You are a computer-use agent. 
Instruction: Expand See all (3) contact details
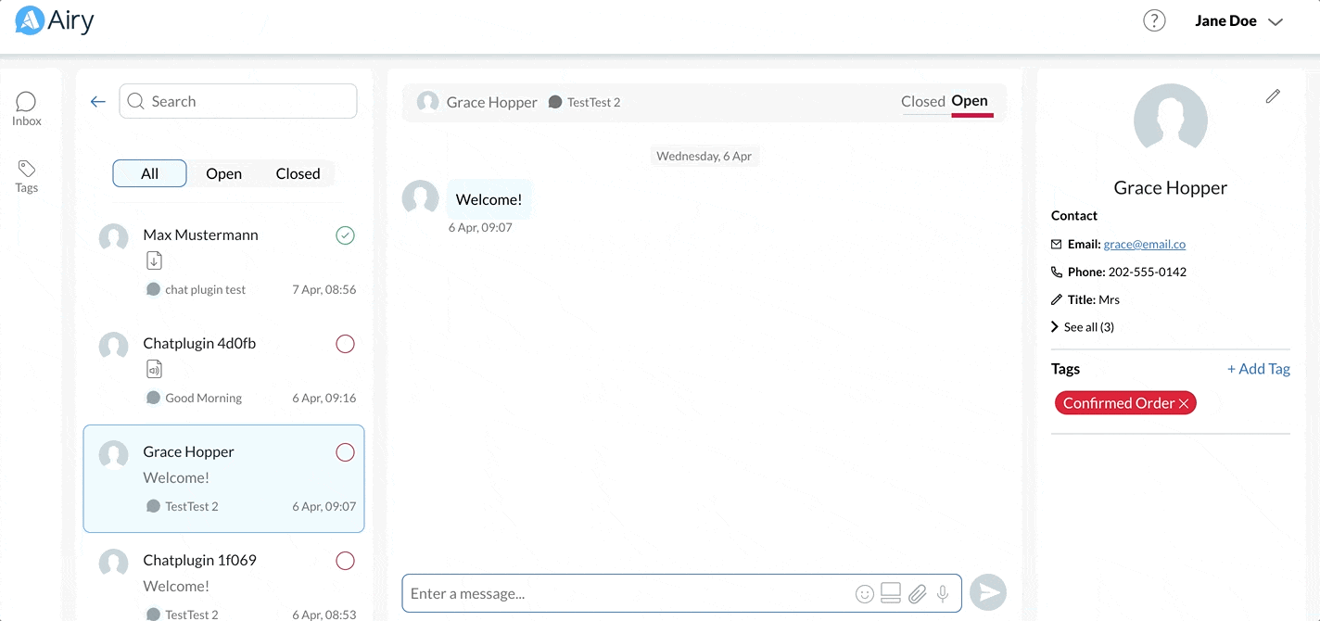1083,327
